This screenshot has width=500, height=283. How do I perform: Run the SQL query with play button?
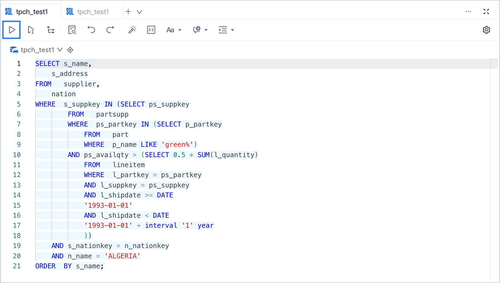coord(12,30)
